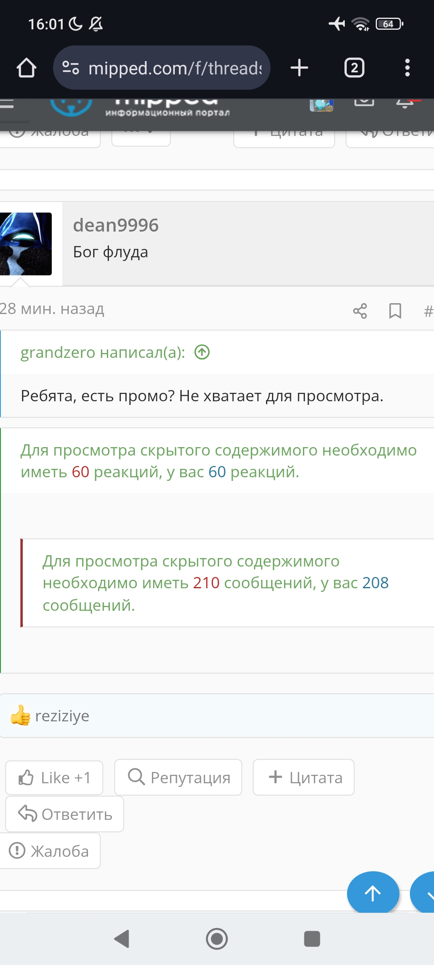Open 'grandzero написал(а):' quote source link

[x=103, y=352]
